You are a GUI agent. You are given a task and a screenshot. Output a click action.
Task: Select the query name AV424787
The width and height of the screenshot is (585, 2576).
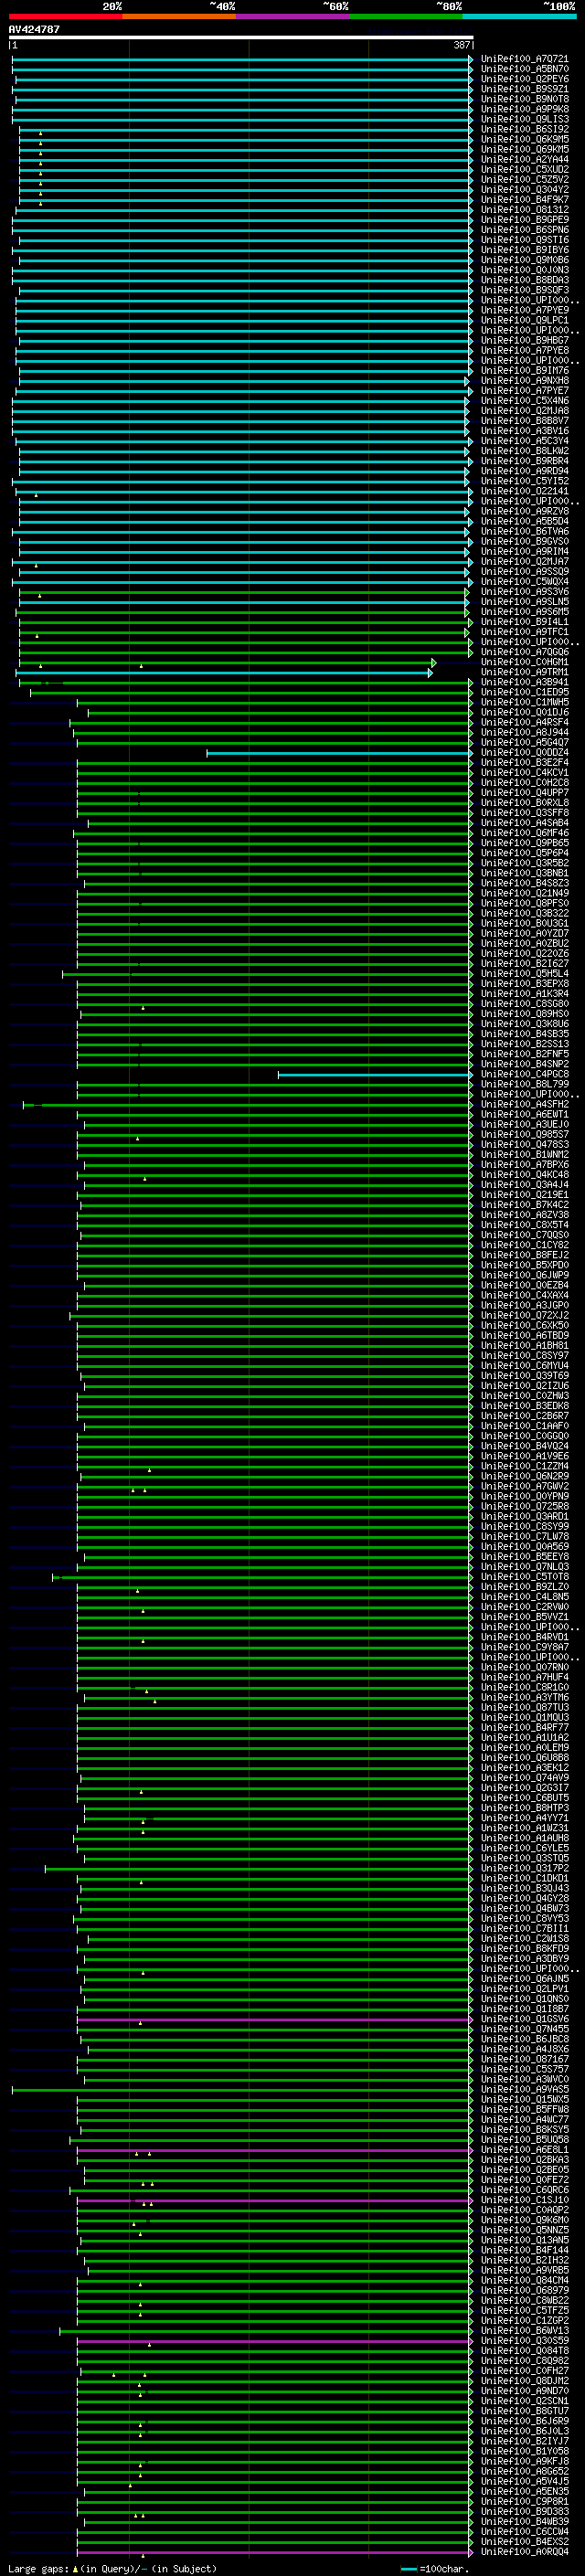pyautogui.click(x=34, y=29)
